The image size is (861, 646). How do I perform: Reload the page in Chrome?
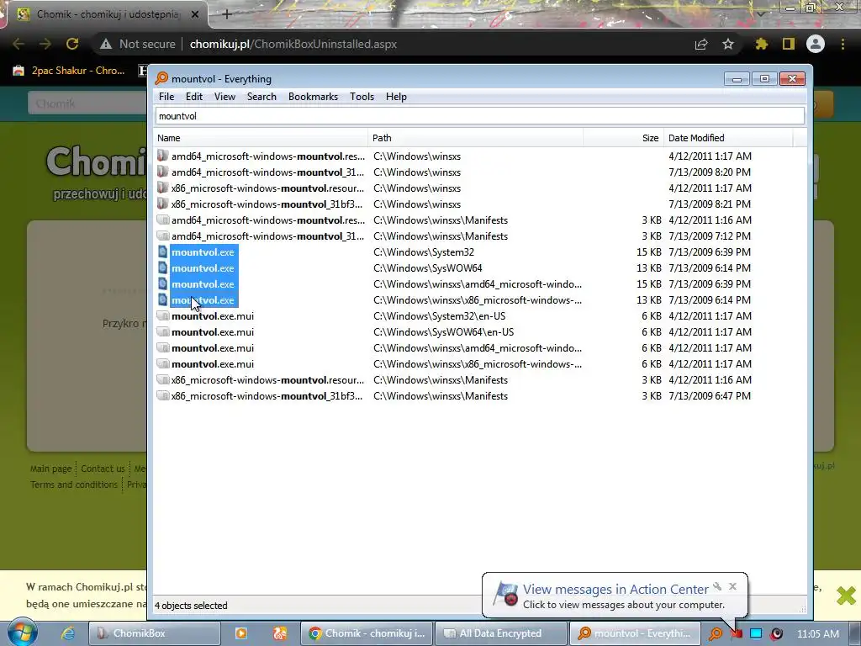point(72,44)
